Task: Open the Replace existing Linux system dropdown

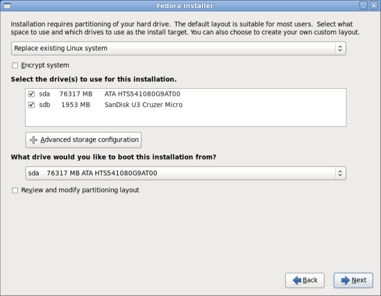Action: [178, 48]
